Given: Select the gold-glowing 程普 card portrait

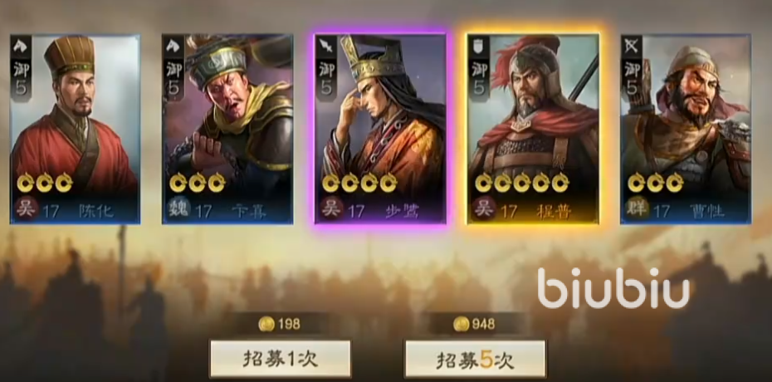Looking at the screenshot, I should pyautogui.click(x=533, y=130).
